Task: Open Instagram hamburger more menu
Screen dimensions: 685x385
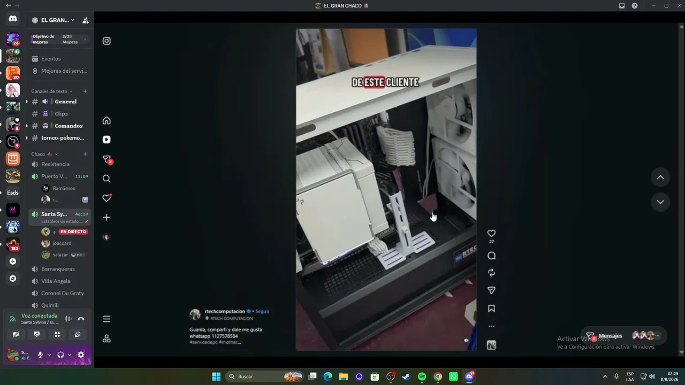Action: tap(106, 319)
